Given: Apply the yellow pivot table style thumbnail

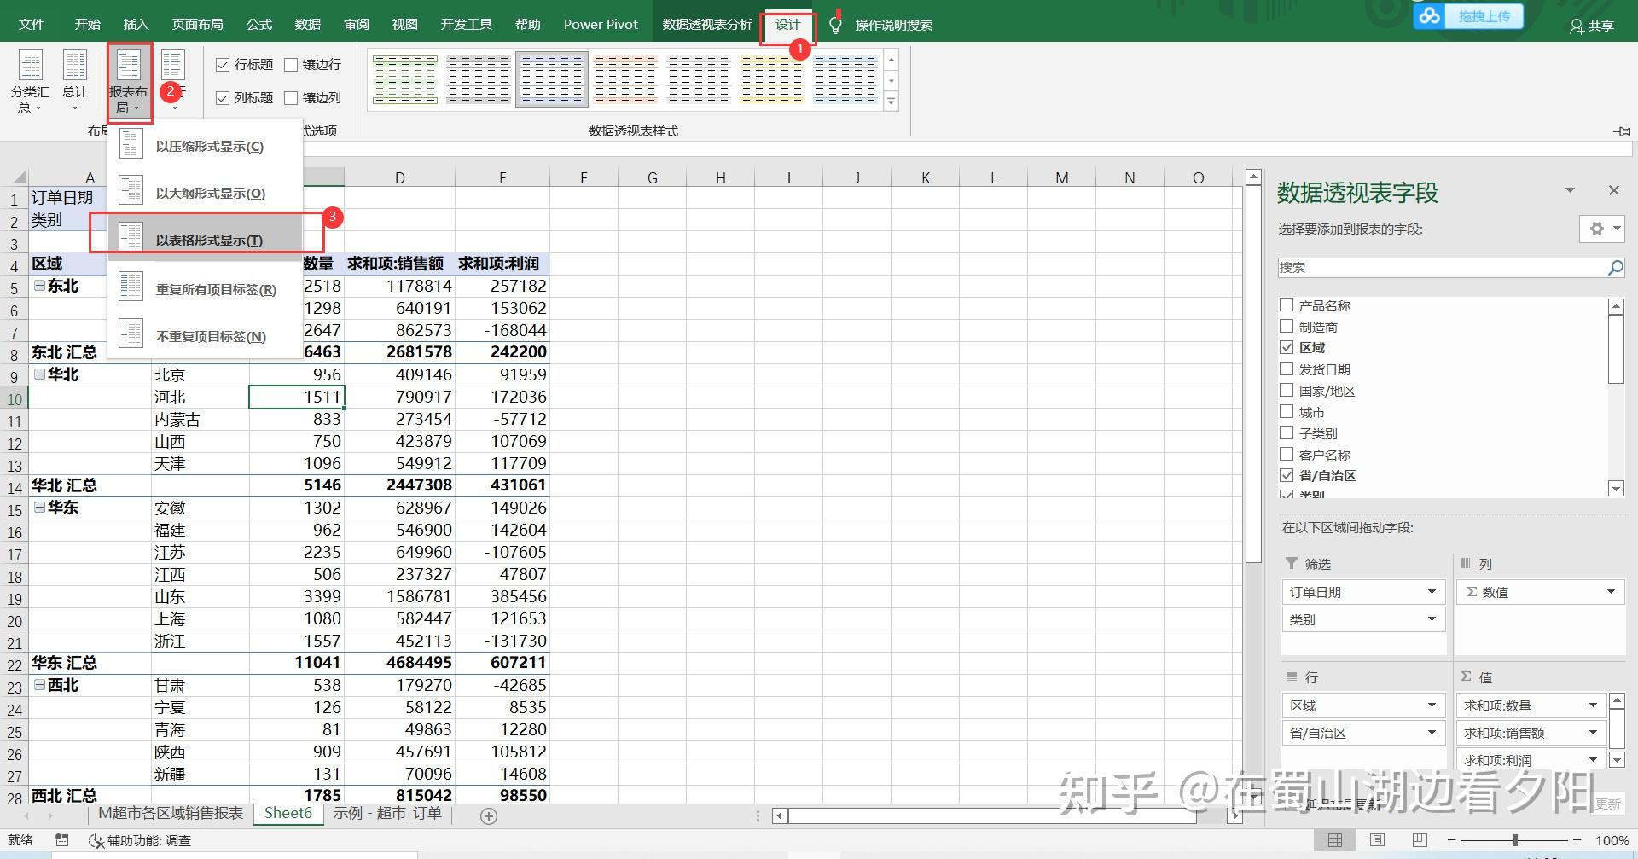Looking at the screenshot, I should point(772,78).
